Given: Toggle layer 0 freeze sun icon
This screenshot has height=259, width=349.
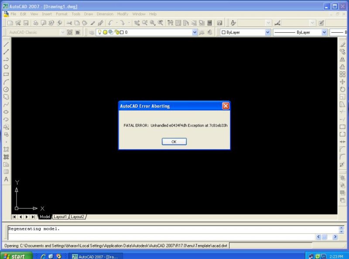Looking at the screenshot, I should point(105,32).
